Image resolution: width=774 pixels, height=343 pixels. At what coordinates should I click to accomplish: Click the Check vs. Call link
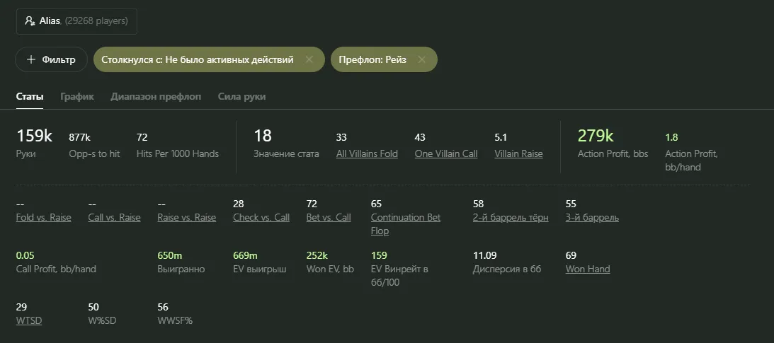[x=261, y=217]
